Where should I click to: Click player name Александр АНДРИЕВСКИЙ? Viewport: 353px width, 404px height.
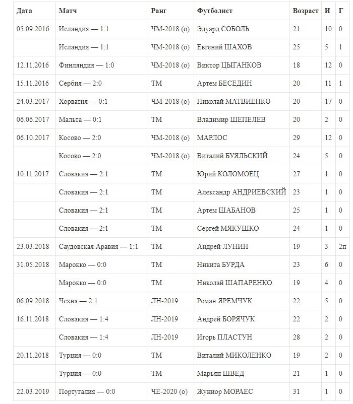tap(242, 192)
